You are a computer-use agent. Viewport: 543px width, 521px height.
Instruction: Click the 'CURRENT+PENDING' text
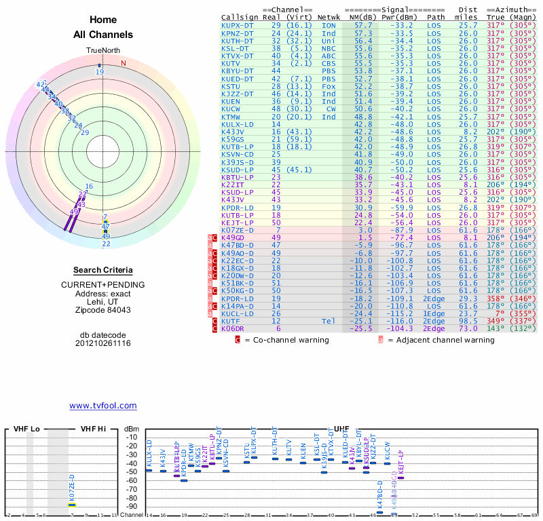pyautogui.click(x=103, y=285)
